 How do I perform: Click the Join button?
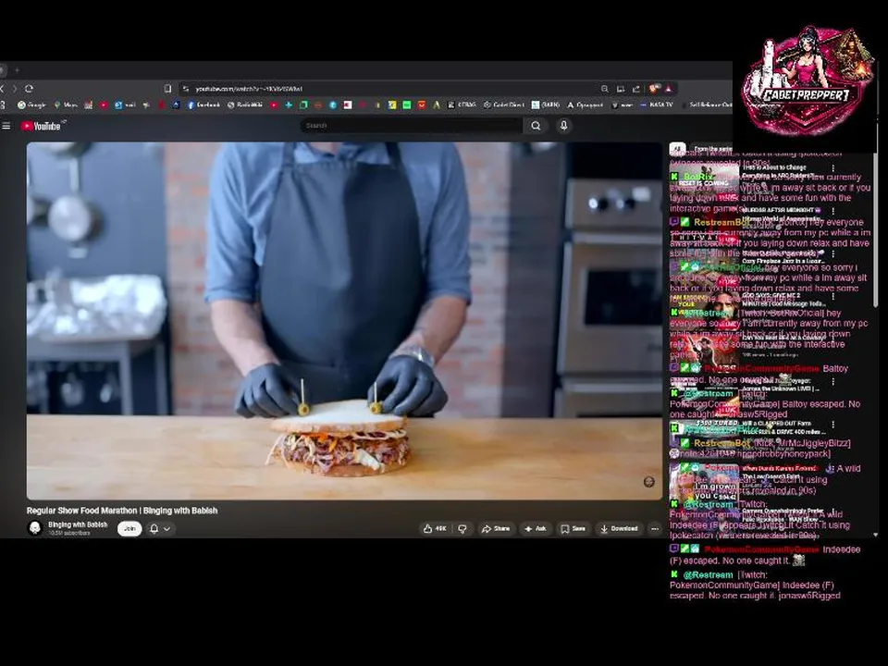click(129, 528)
